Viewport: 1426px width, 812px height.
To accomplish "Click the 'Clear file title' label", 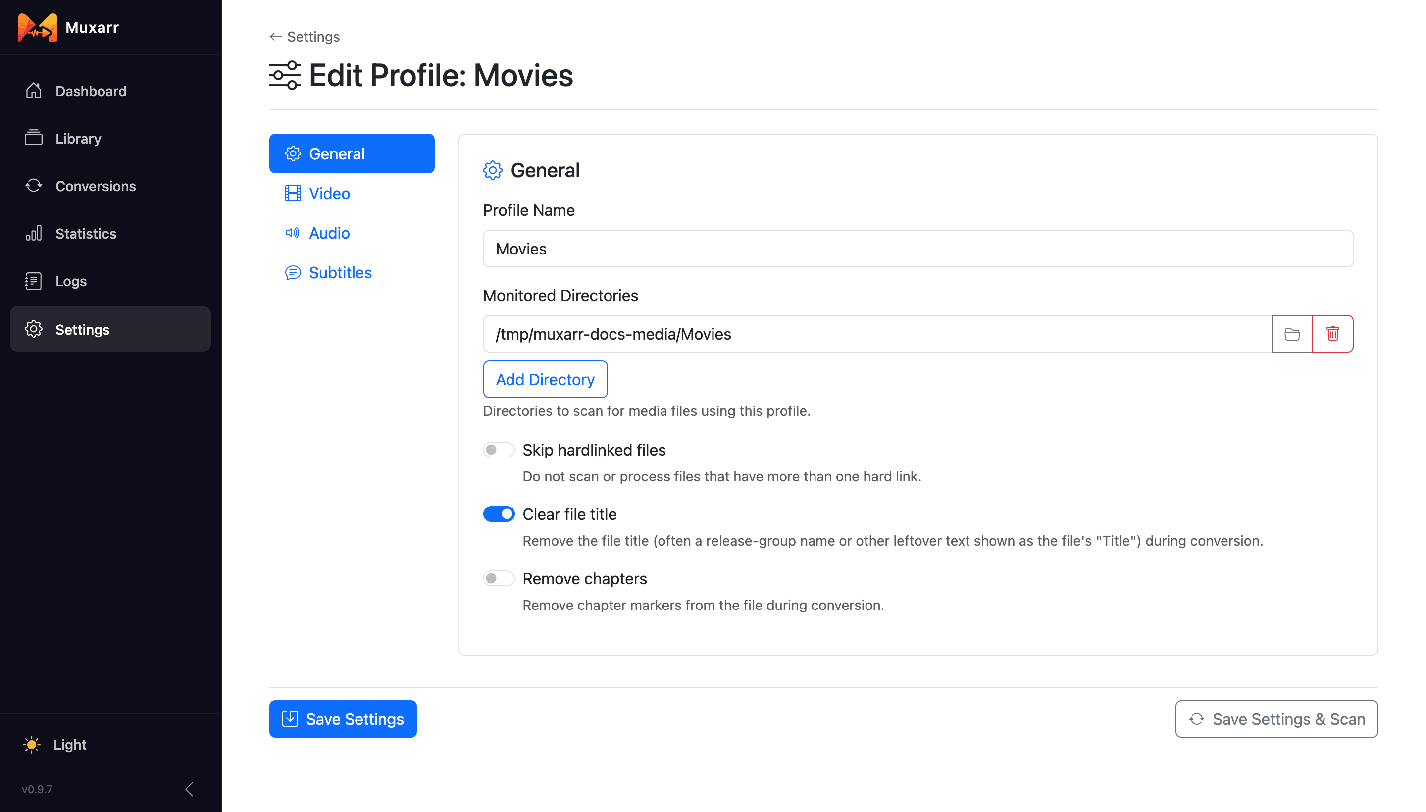I will [x=569, y=513].
